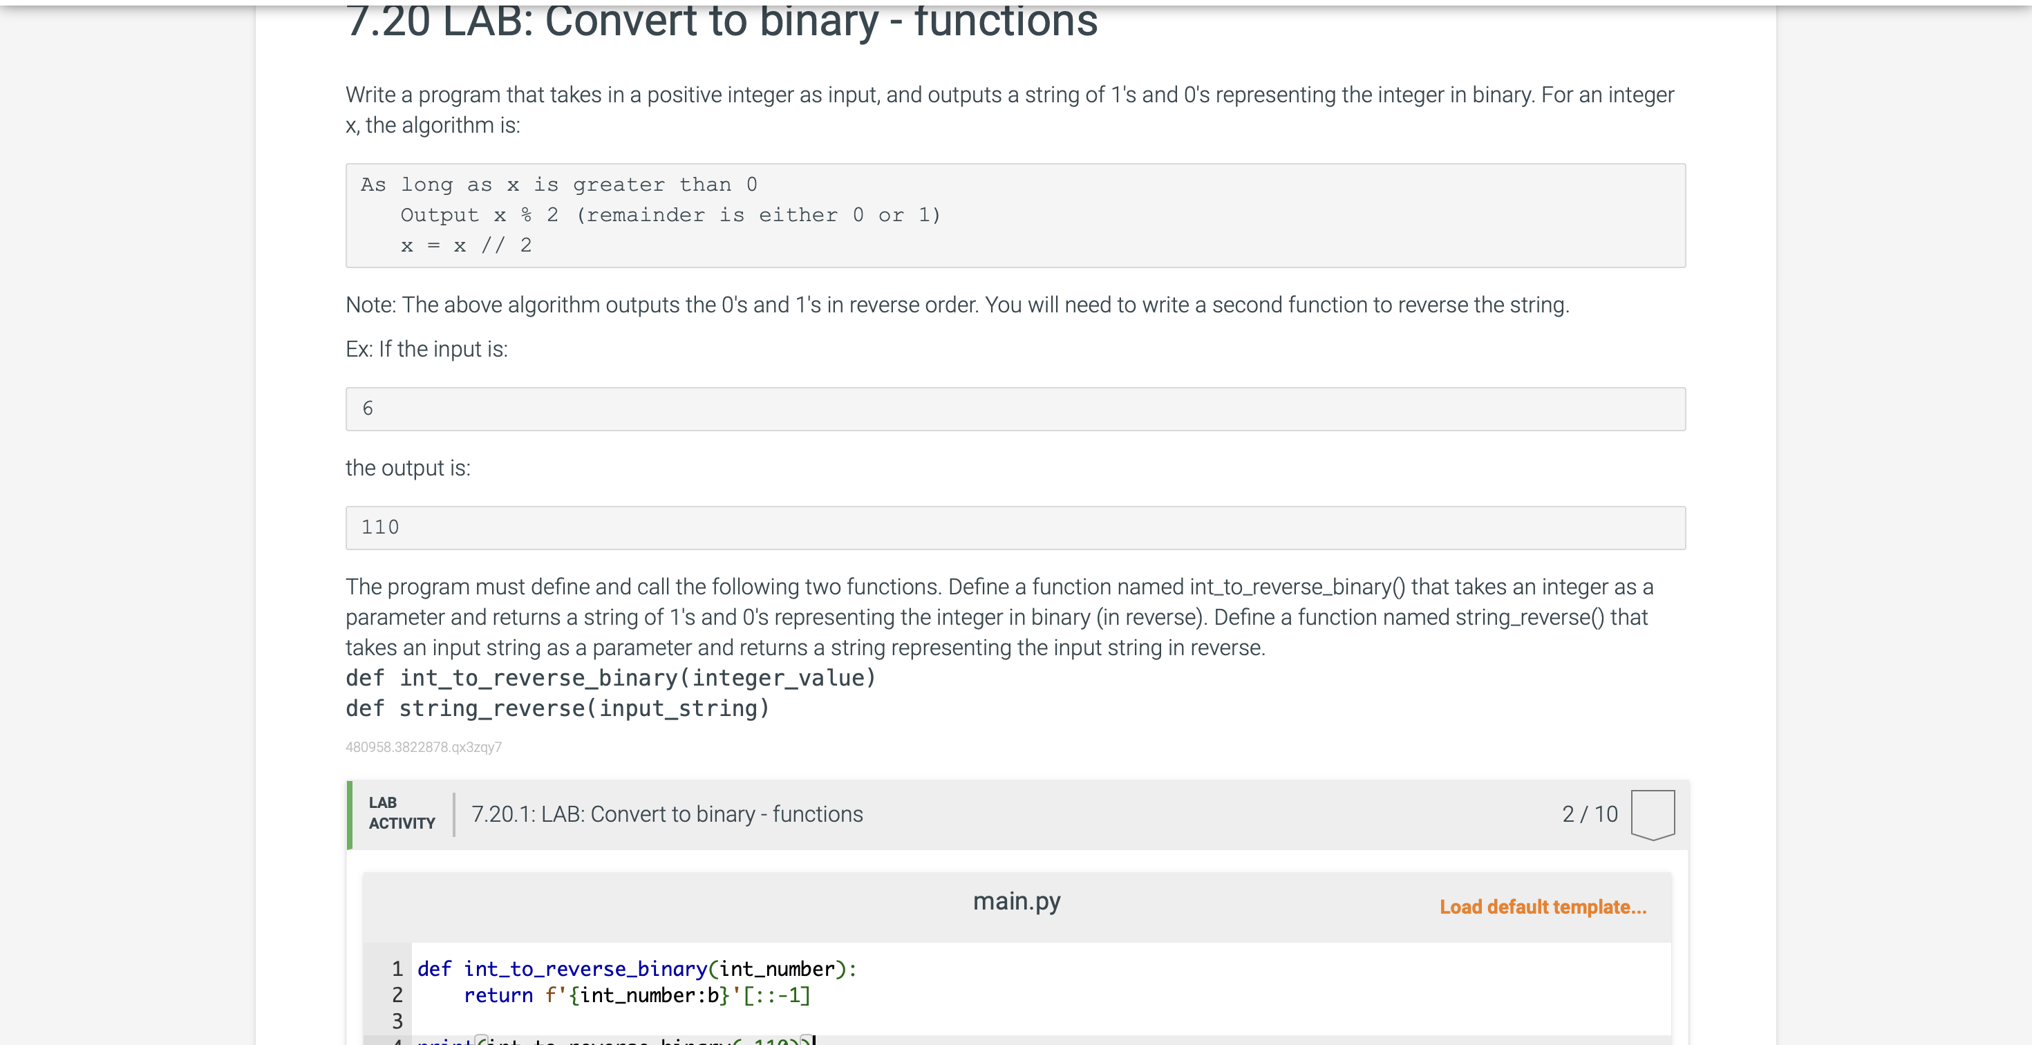Click the 7.20.1 activity title
The width and height of the screenshot is (2032, 1045).
point(666,814)
